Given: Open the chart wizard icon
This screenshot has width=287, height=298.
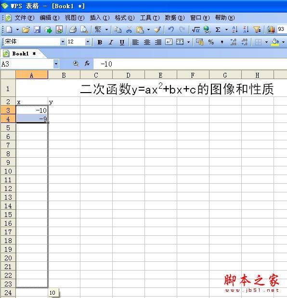Looking at the screenshot, I should pyautogui.click(x=271, y=29).
